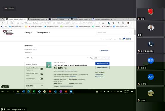This screenshot has width=165, height=111.
Task: Click the zoom magnifier in address bar
Action: pyautogui.click(x=99, y=23)
